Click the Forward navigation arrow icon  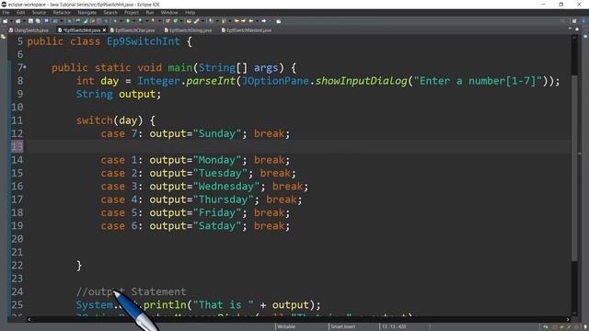coord(264,21)
